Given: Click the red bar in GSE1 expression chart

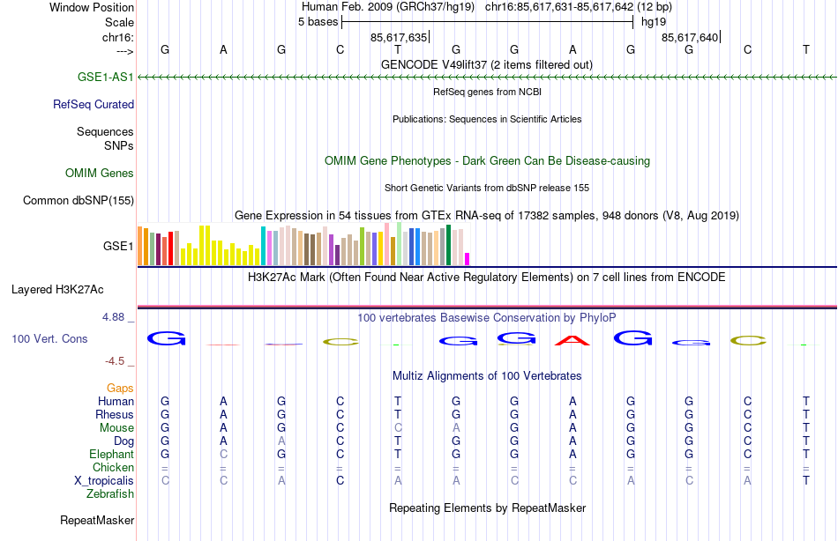Looking at the screenshot, I should coord(170,248).
